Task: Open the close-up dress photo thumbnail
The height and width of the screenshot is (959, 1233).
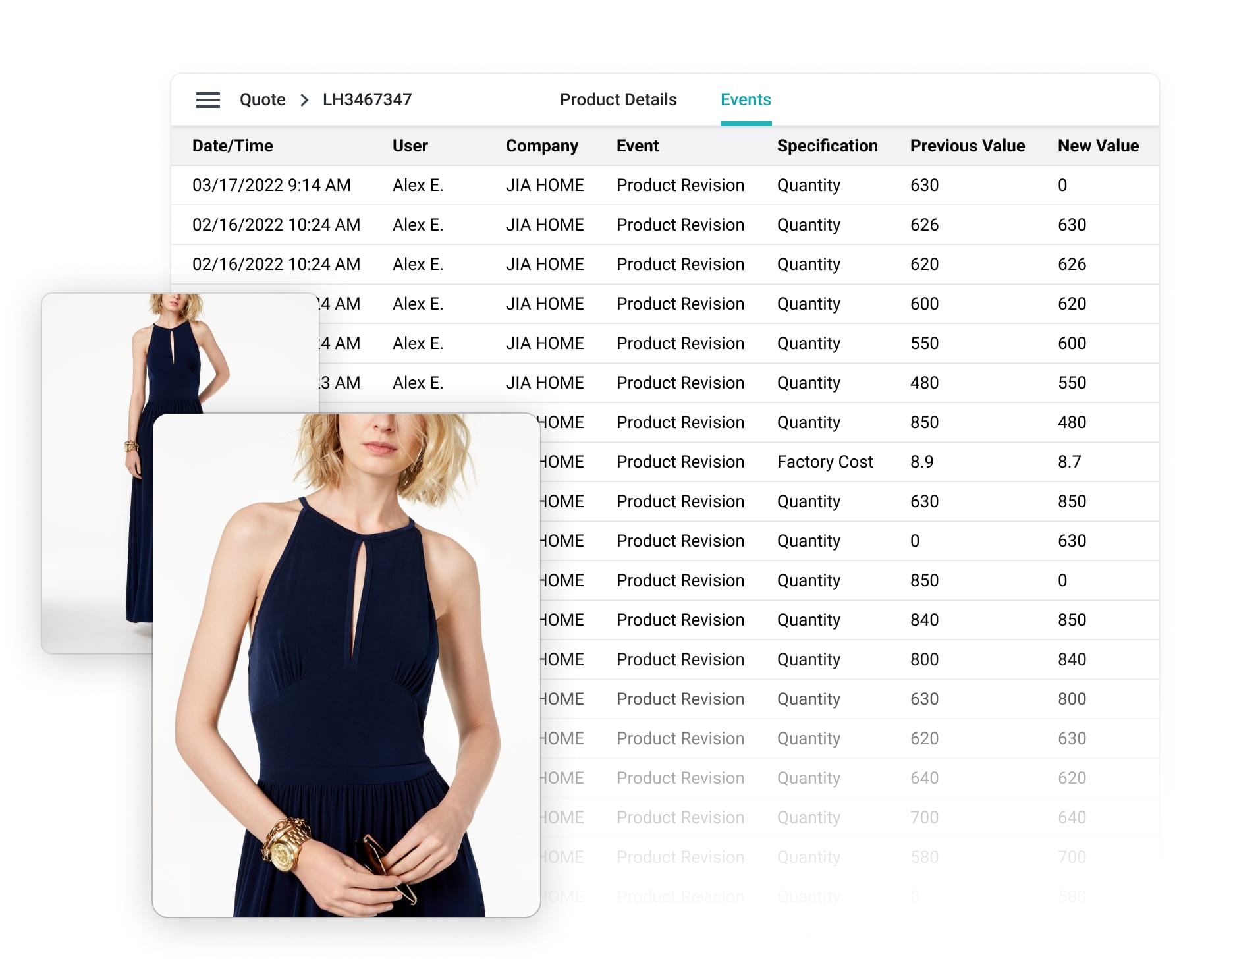Action: coord(346,665)
